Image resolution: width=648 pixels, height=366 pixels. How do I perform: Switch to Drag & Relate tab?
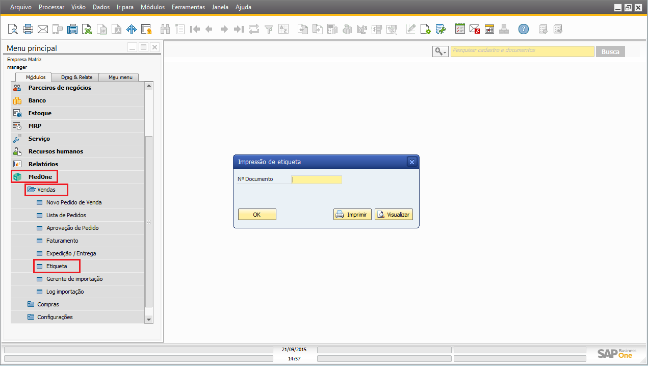(76, 77)
